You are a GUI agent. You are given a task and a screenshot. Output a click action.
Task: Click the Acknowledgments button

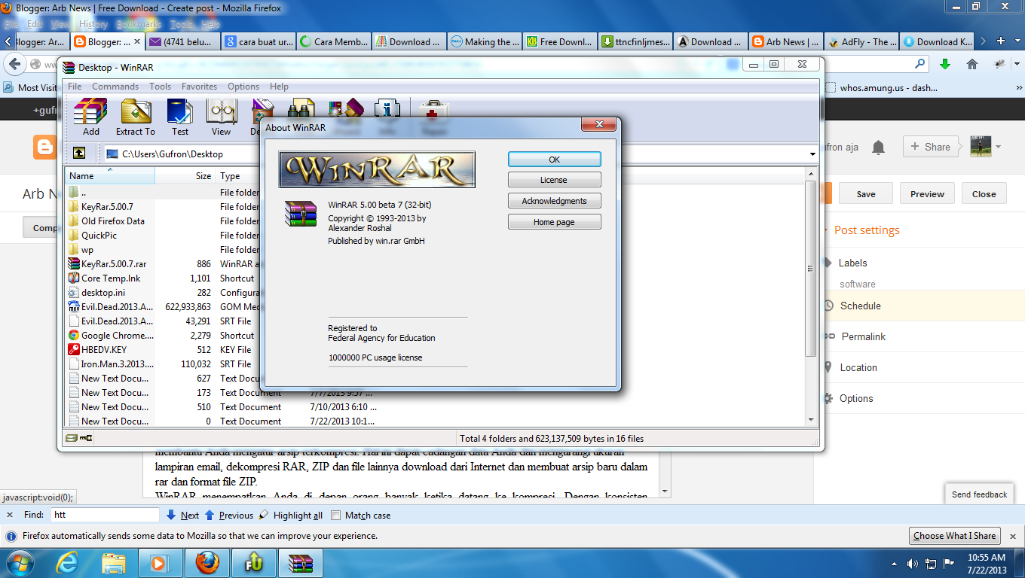click(554, 201)
